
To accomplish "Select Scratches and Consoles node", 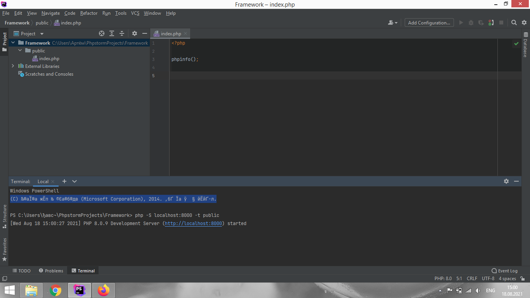I will click(46, 74).
